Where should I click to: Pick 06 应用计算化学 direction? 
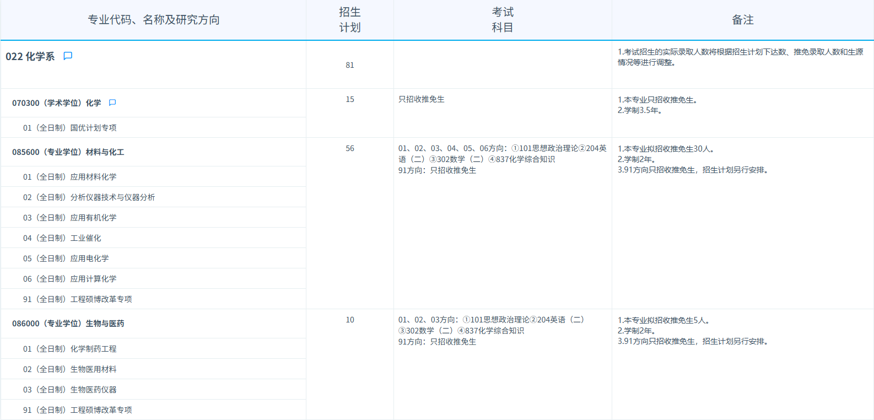tap(69, 279)
